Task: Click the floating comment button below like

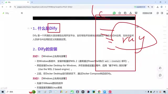Action: 160,75
